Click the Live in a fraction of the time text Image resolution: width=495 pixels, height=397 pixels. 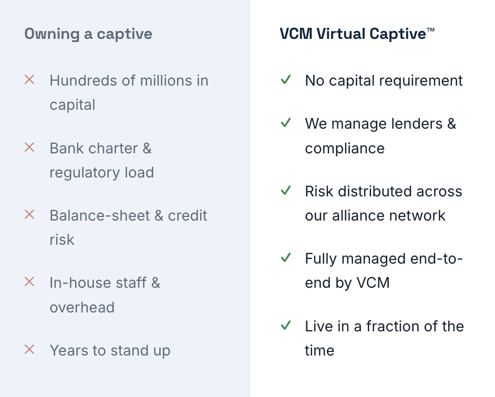pyautogui.click(x=385, y=338)
